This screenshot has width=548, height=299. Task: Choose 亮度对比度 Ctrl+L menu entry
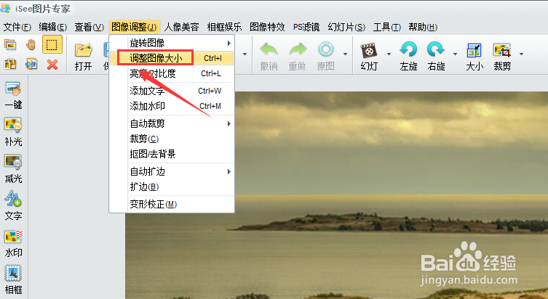(172, 73)
